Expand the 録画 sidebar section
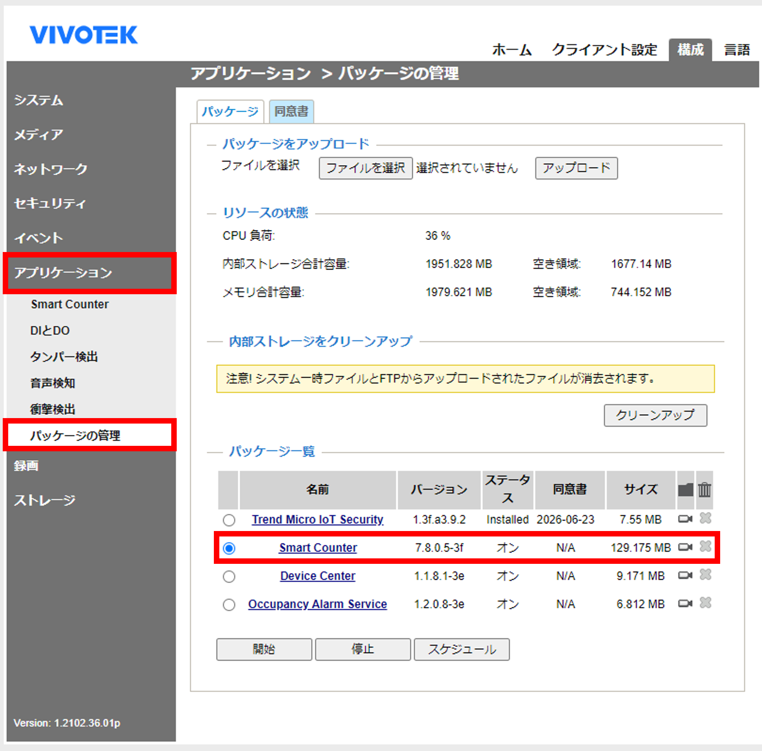 [26, 466]
